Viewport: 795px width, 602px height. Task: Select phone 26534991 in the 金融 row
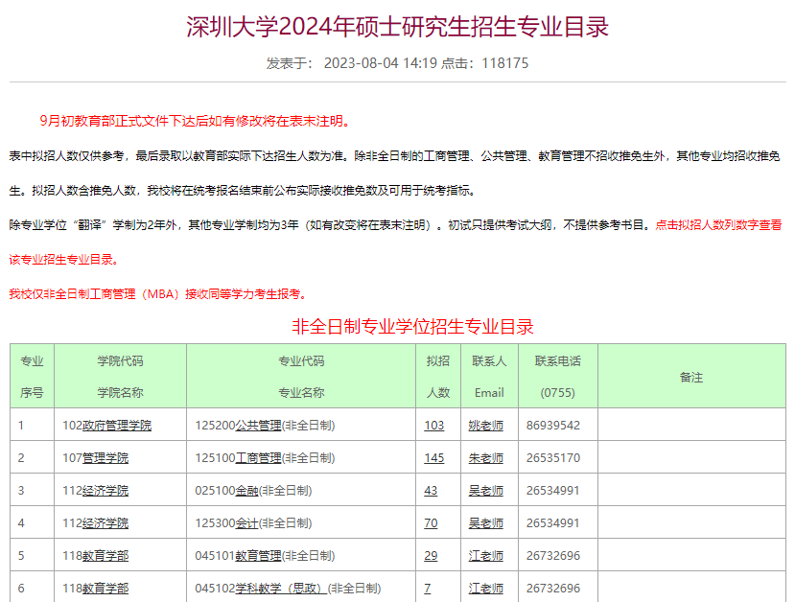553,491
